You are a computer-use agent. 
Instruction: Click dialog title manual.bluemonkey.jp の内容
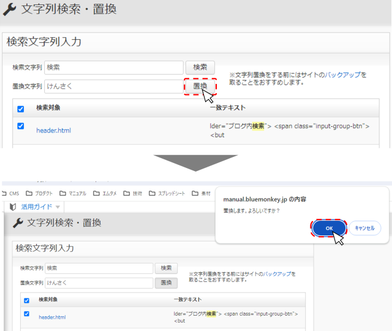click(265, 199)
